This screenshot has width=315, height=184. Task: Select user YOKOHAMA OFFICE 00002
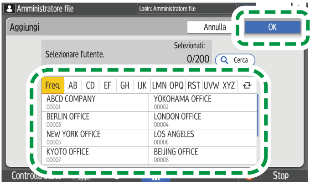pos(203,102)
